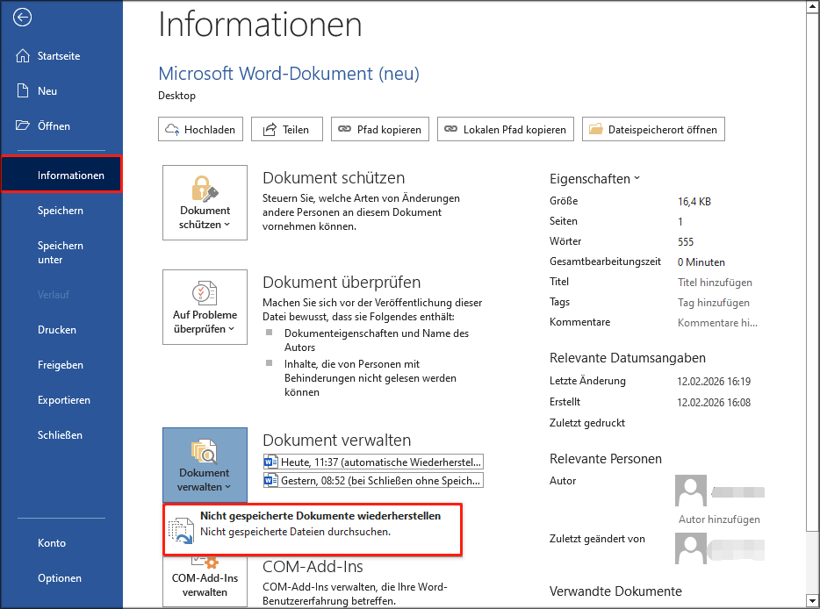Image resolution: width=820 pixels, height=609 pixels.
Task: Click the Teilen button
Action: coord(286,129)
